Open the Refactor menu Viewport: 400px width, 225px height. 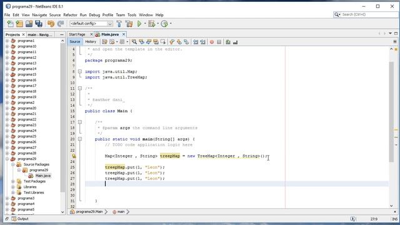click(70, 15)
